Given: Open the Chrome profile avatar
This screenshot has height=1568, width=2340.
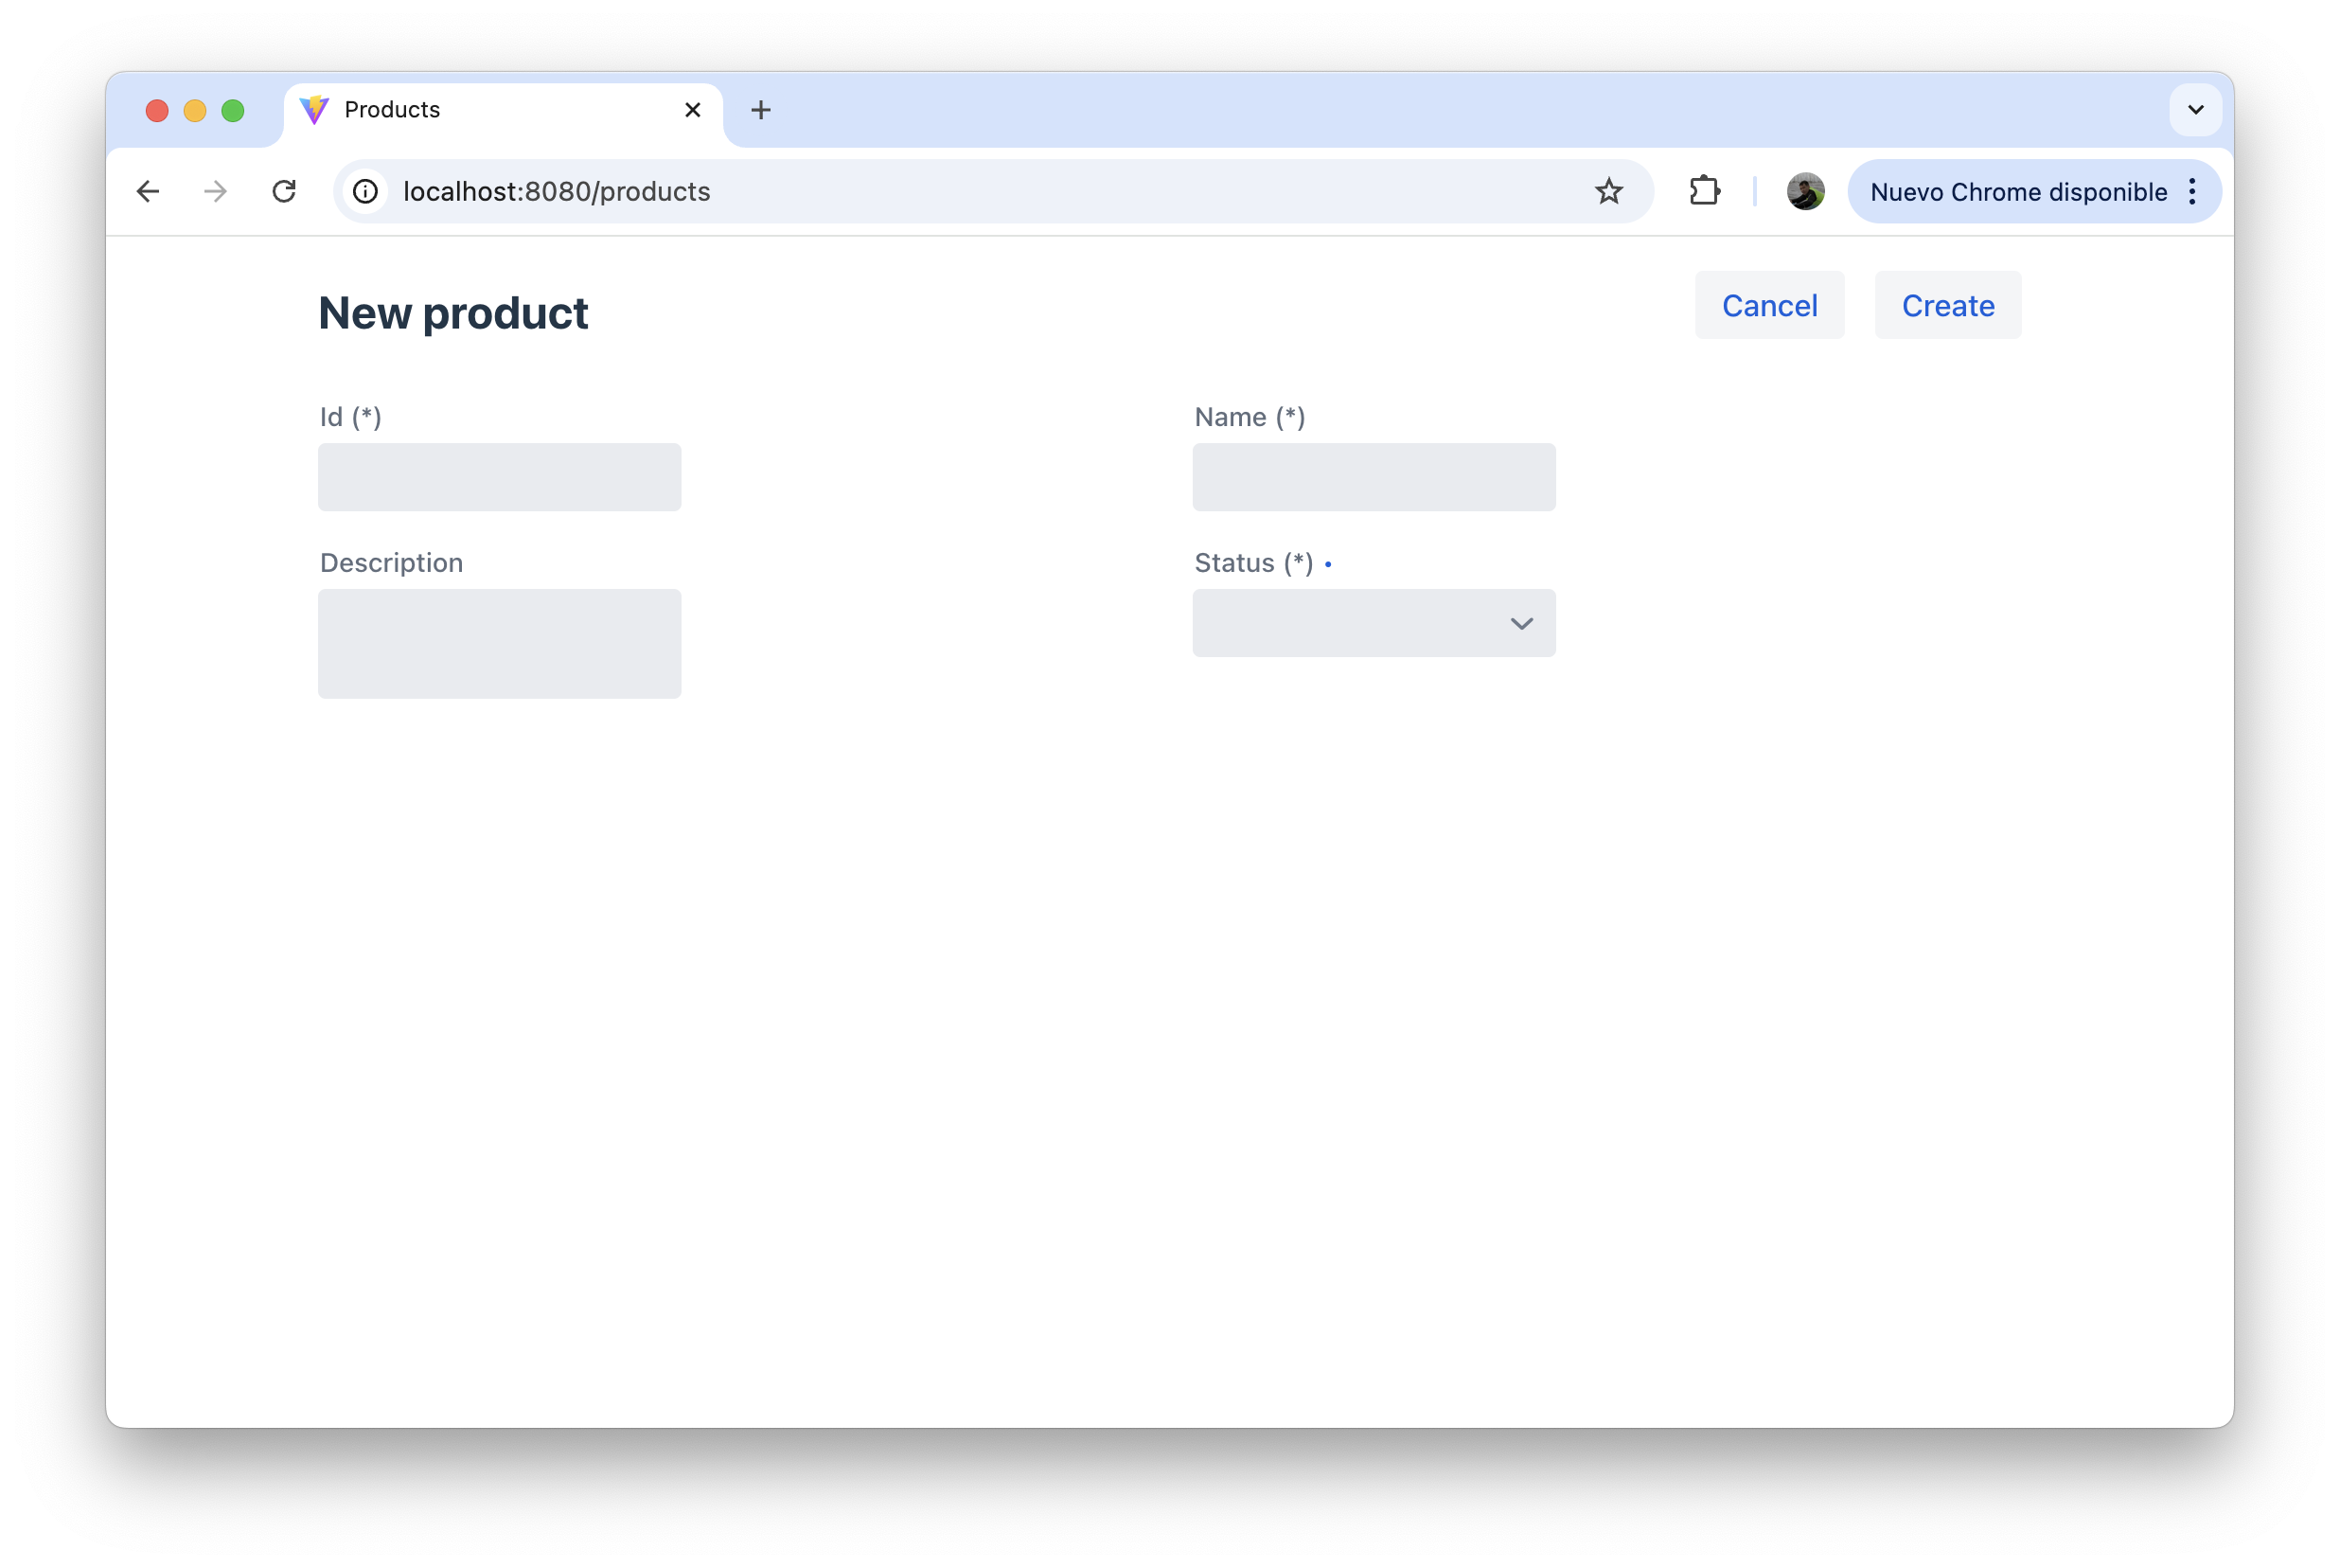Looking at the screenshot, I should coord(1805,191).
